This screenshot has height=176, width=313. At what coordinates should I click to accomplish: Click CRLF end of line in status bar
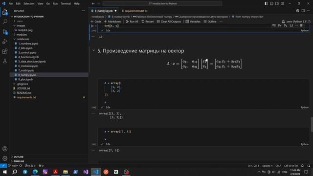click(x=278, y=166)
